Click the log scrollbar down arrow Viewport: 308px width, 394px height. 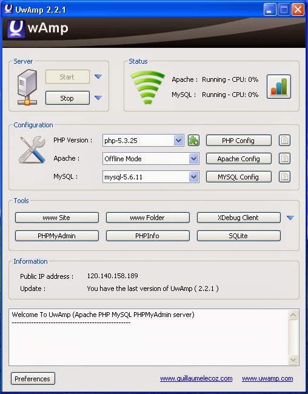coord(293,359)
